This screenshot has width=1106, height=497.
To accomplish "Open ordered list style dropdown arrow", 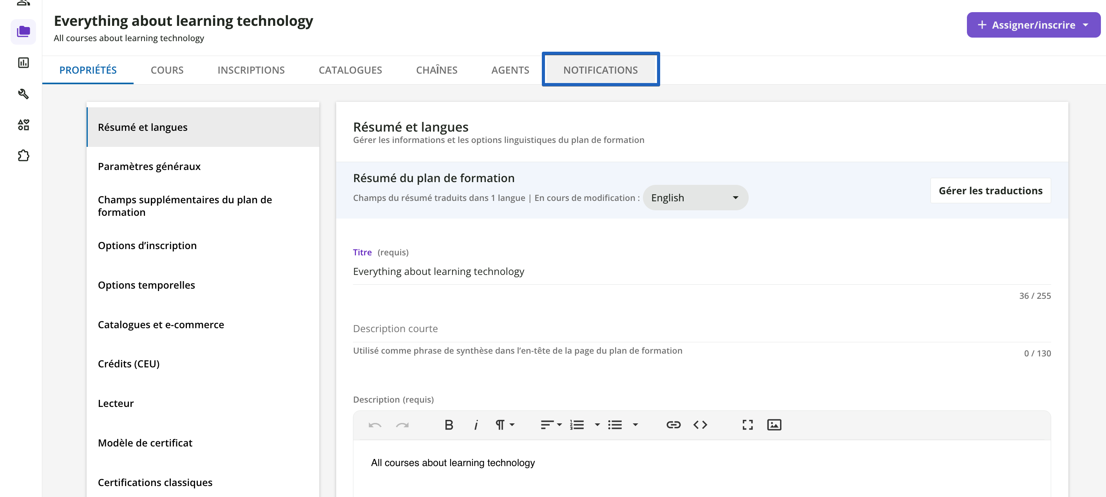I will point(597,425).
